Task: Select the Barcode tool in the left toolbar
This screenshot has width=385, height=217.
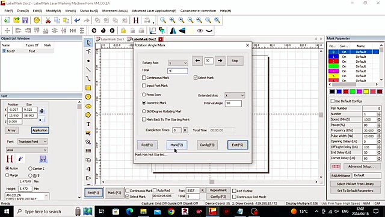Action: (x=88, y=151)
